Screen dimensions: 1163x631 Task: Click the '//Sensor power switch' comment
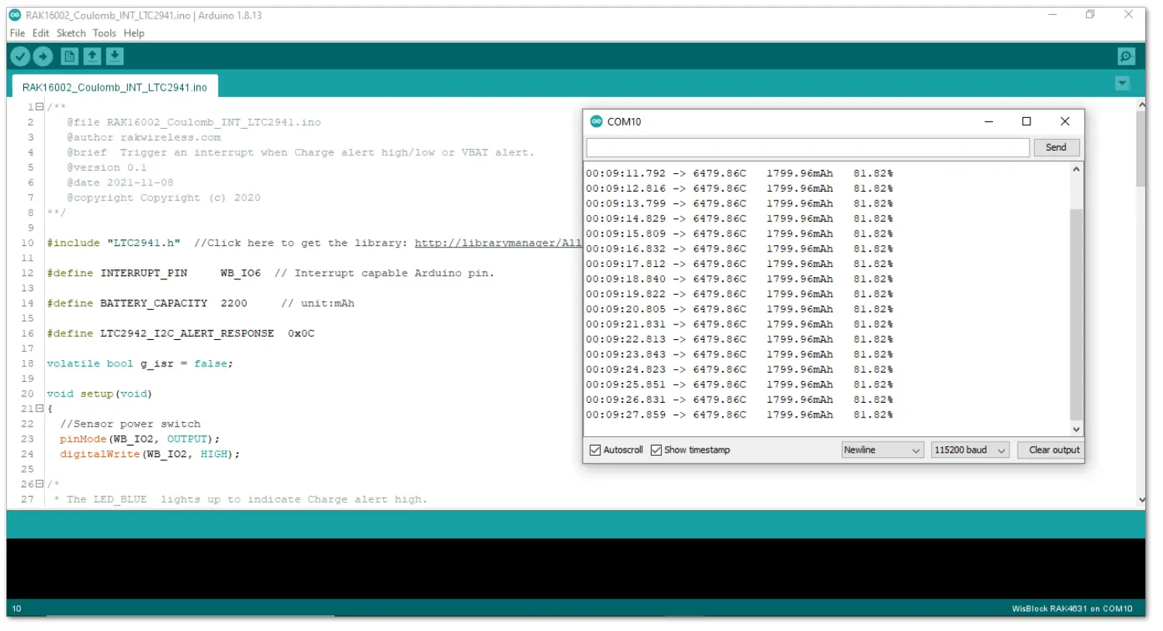click(130, 425)
